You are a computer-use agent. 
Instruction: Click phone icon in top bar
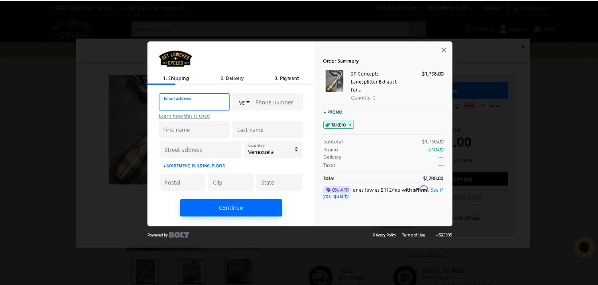coord(515,8)
